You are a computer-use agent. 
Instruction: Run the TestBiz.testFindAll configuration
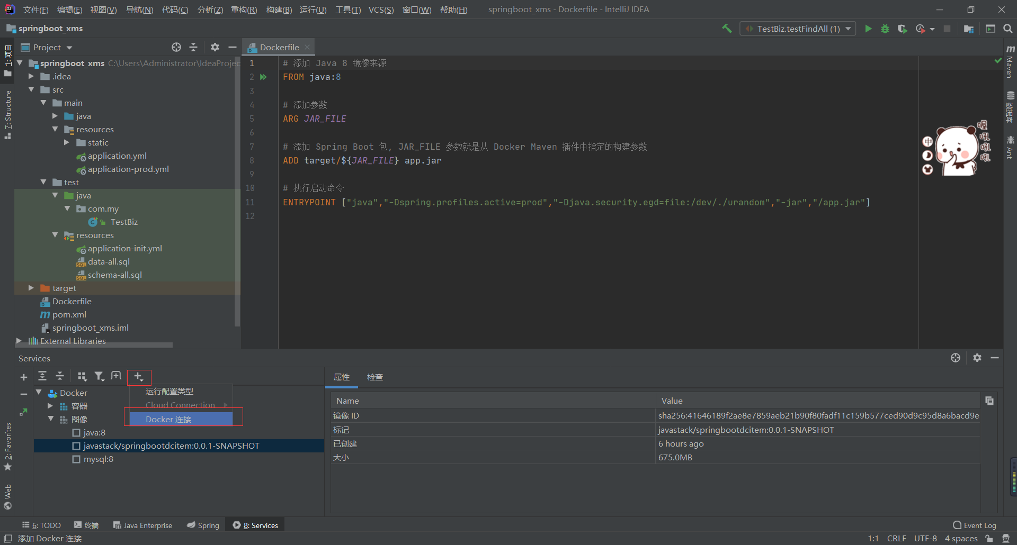click(868, 29)
